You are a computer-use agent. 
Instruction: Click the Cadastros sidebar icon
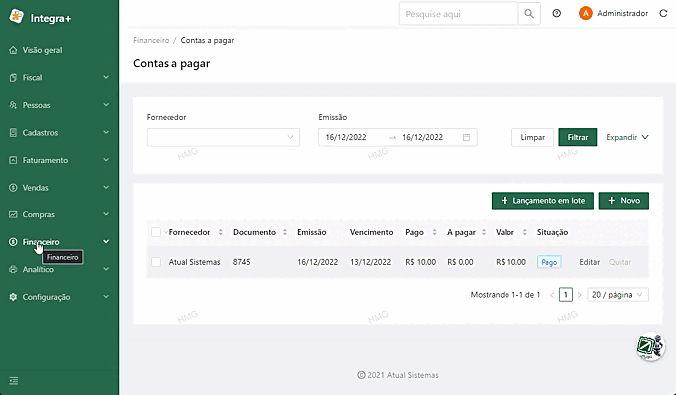tap(13, 133)
